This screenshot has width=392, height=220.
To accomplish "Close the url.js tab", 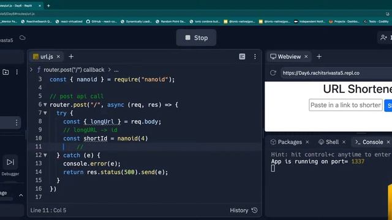I will pos(58,57).
